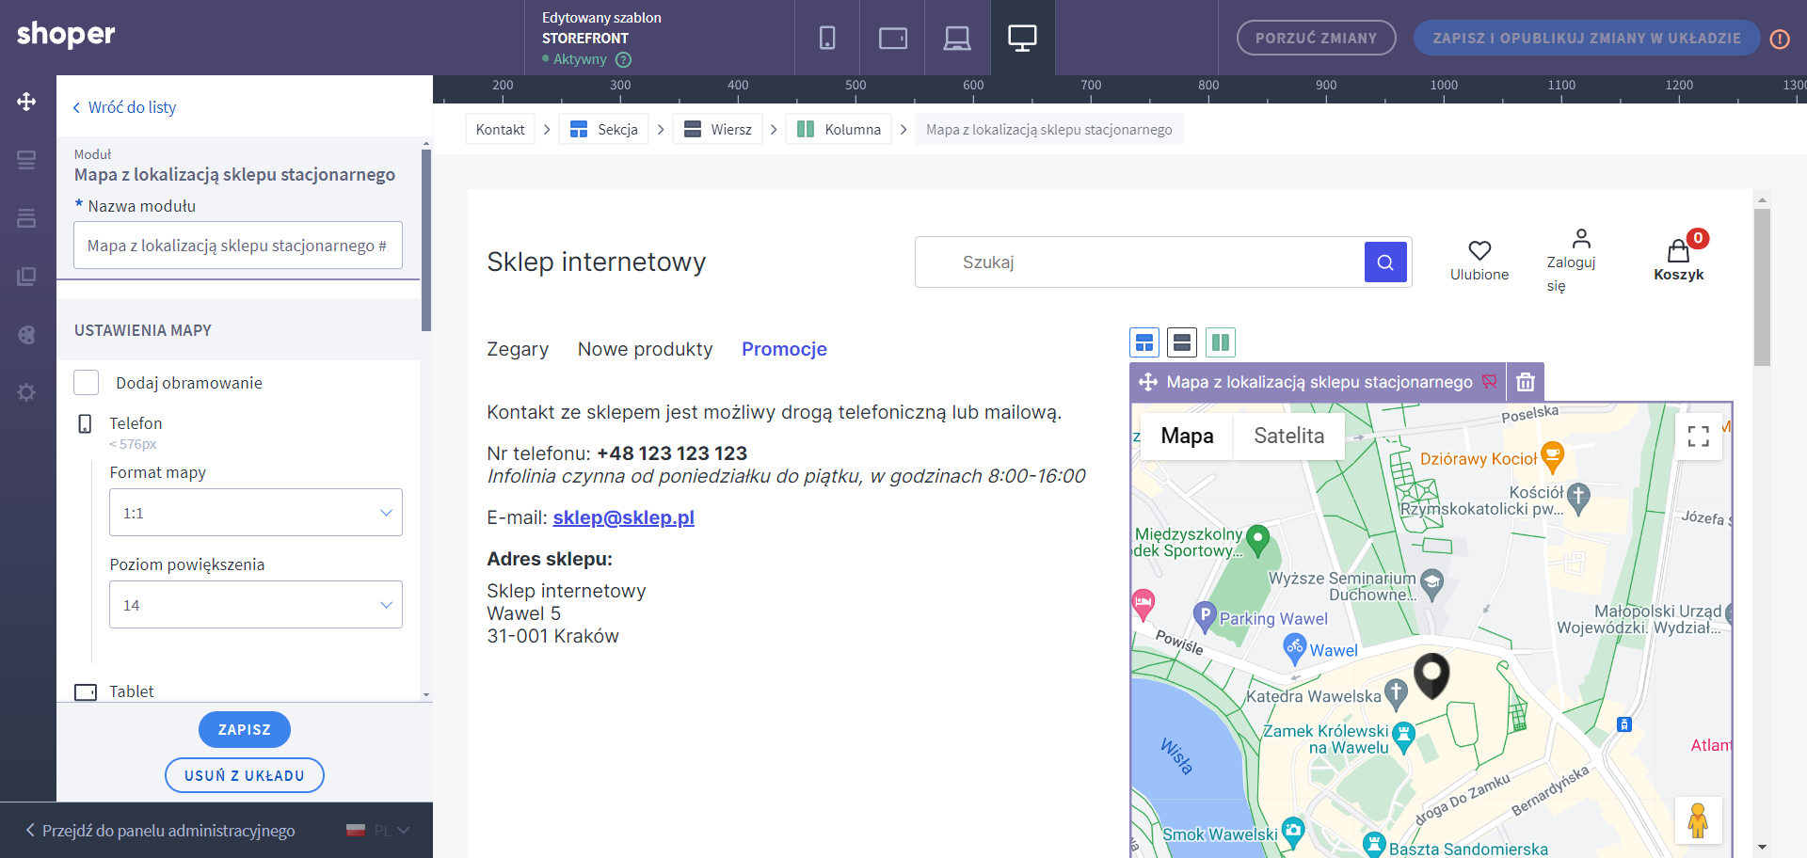Switch map to Satelita view

(x=1288, y=437)
